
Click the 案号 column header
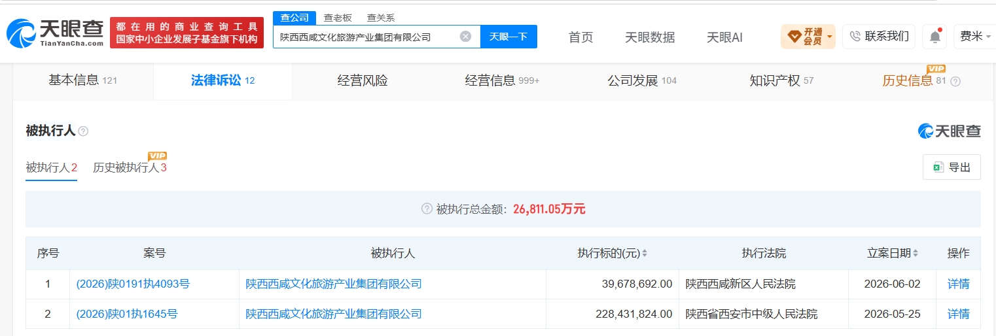click(154, 253)
